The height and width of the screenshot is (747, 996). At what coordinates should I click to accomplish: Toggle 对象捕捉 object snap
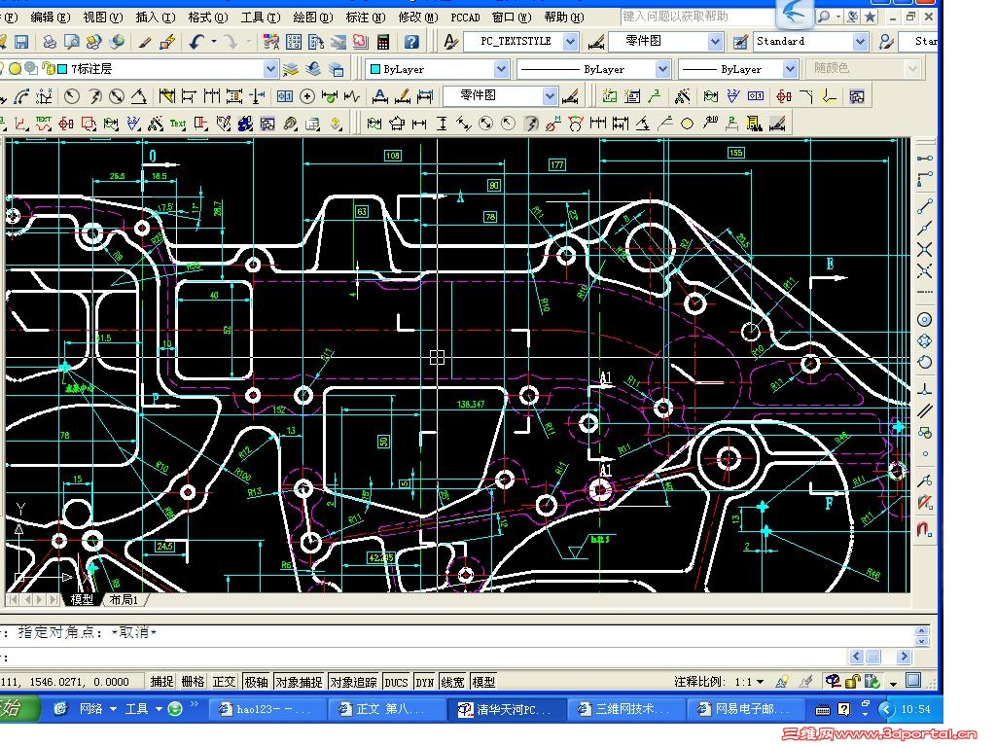[x=299, y=682]
